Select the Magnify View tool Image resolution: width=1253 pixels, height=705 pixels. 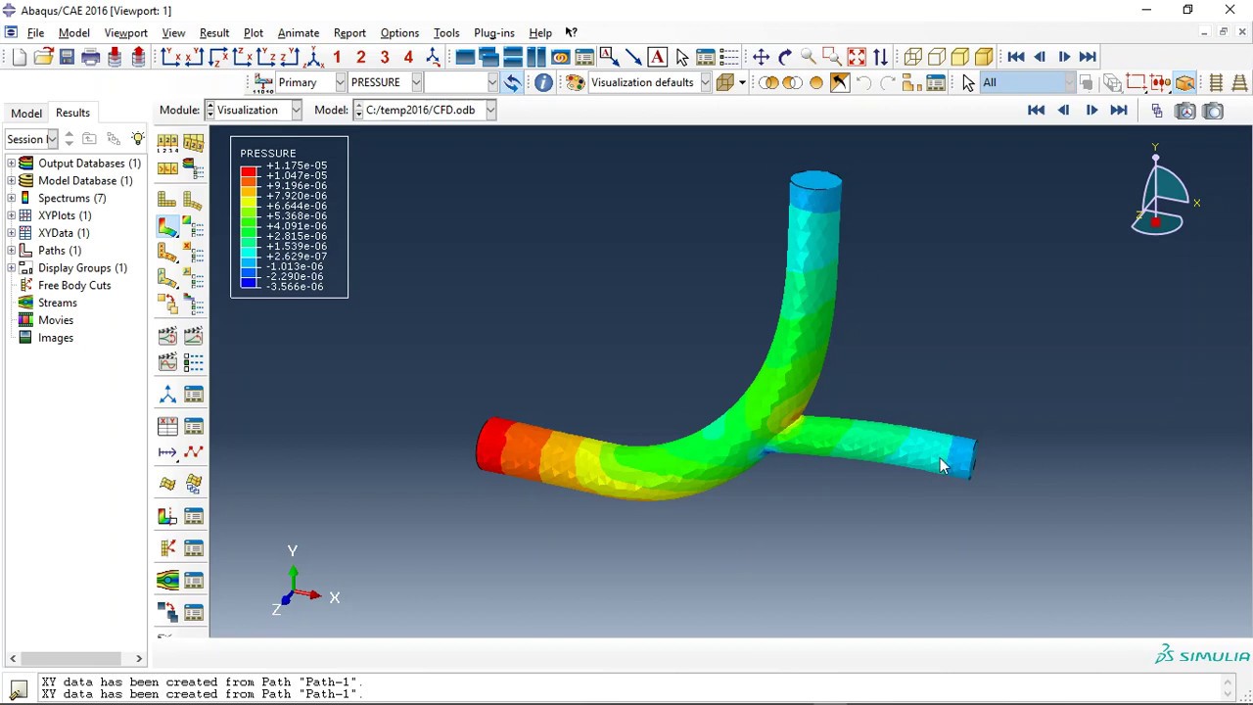pos(809,57)
